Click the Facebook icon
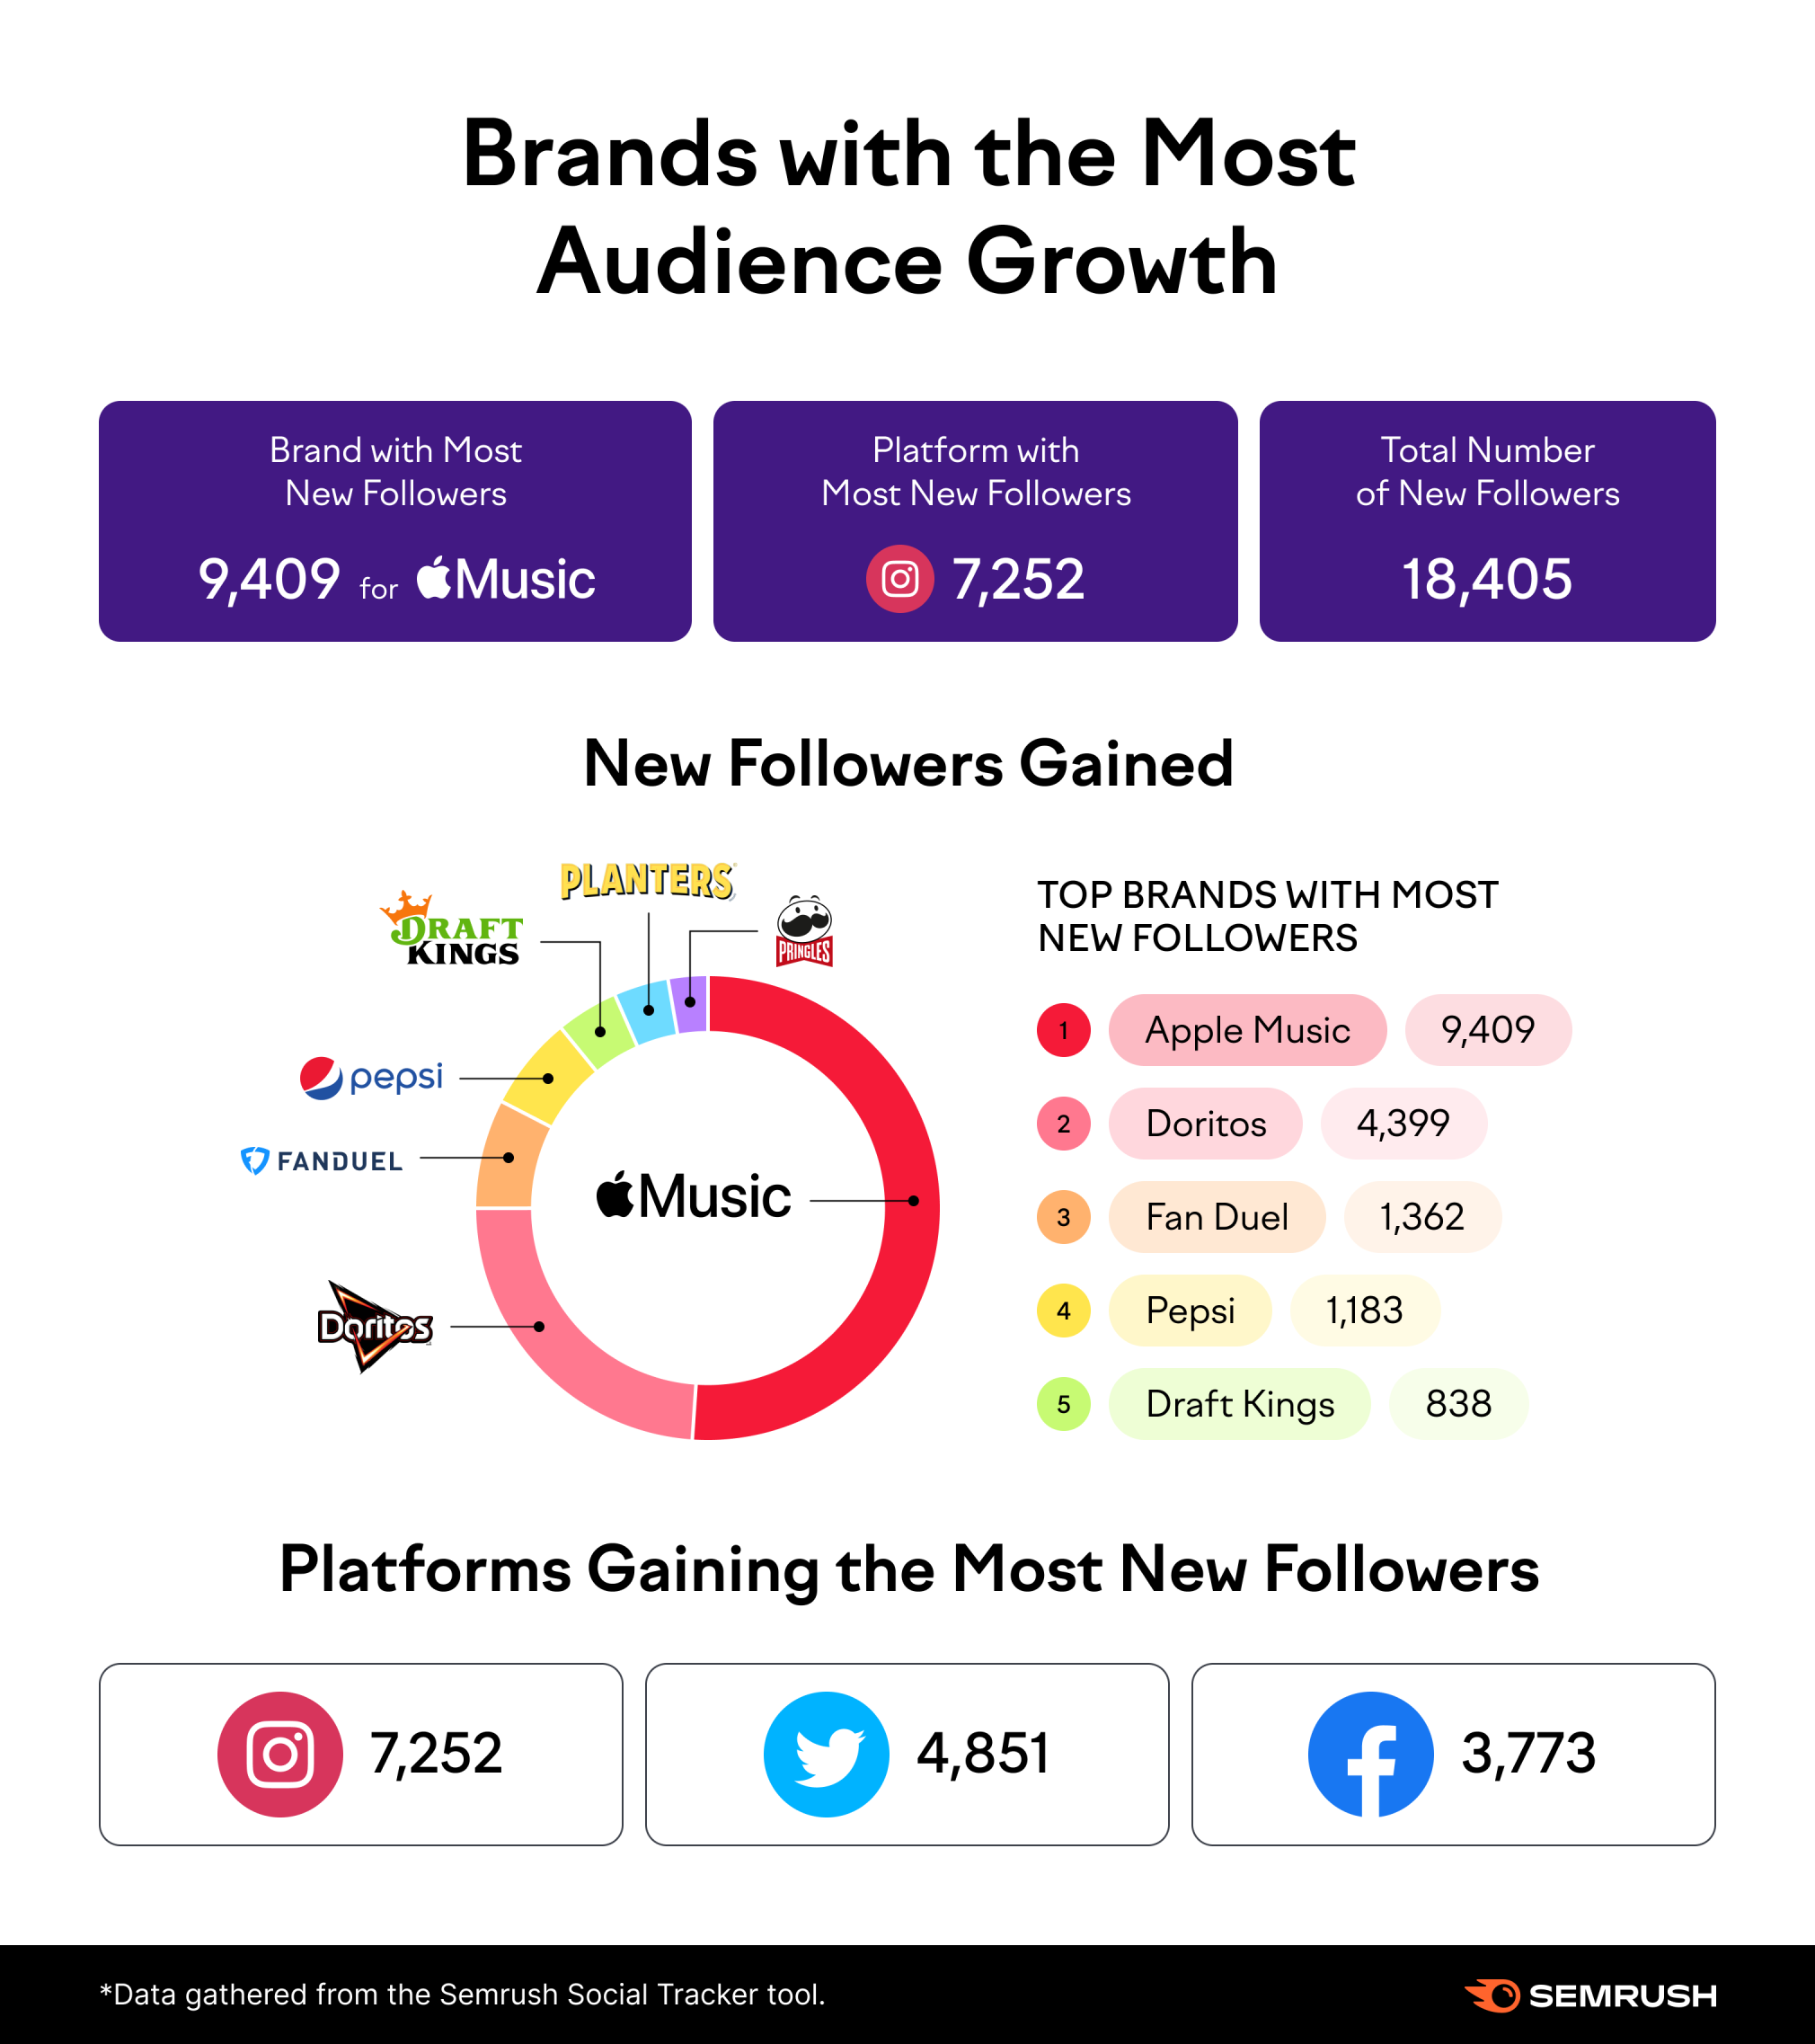 pos(1370,1754)
